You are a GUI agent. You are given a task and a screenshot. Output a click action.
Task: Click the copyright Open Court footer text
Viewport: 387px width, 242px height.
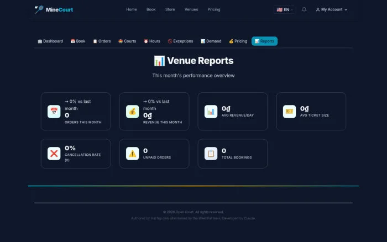coord(193,212)
